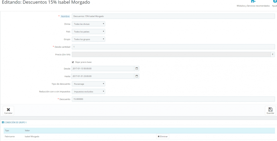This screenshot has width=277, height=141.
Task: Open the Ayuda help icon
Action: pos(275,1)
